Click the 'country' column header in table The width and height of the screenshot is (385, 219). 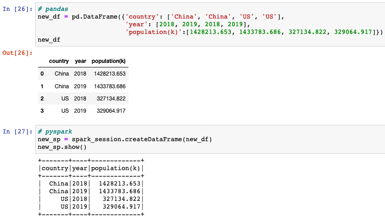point(59,61)
